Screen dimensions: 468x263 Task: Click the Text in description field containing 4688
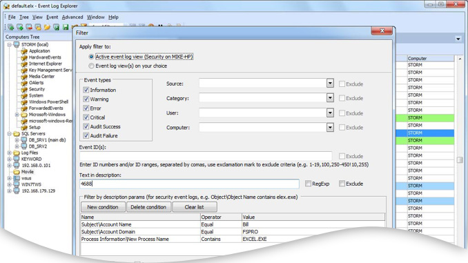pos(189,184)
